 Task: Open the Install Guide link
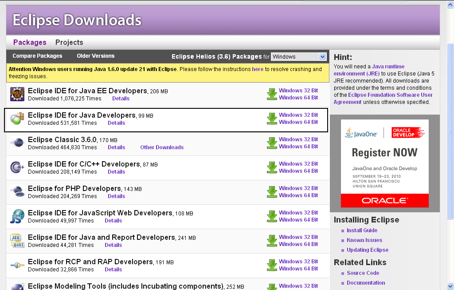[362, 230]
